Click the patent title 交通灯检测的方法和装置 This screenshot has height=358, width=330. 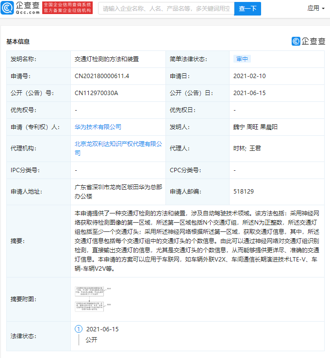click(106, 59)
